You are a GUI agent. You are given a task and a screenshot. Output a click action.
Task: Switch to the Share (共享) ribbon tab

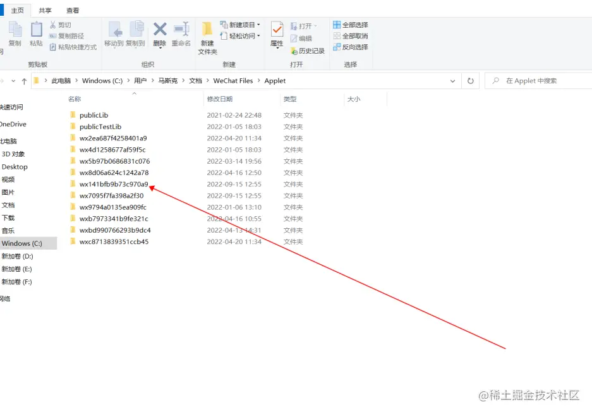pos(45,10)
